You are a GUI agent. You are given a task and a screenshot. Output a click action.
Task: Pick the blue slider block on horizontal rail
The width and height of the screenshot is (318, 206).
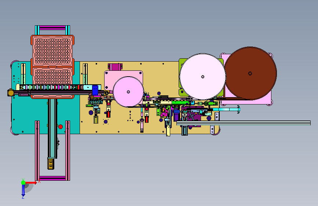95,90
